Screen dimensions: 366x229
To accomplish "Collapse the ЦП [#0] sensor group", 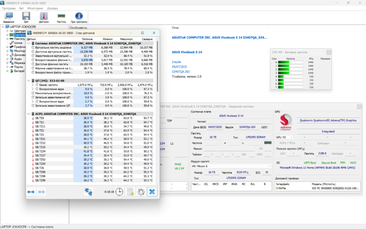I will [29, 81].
